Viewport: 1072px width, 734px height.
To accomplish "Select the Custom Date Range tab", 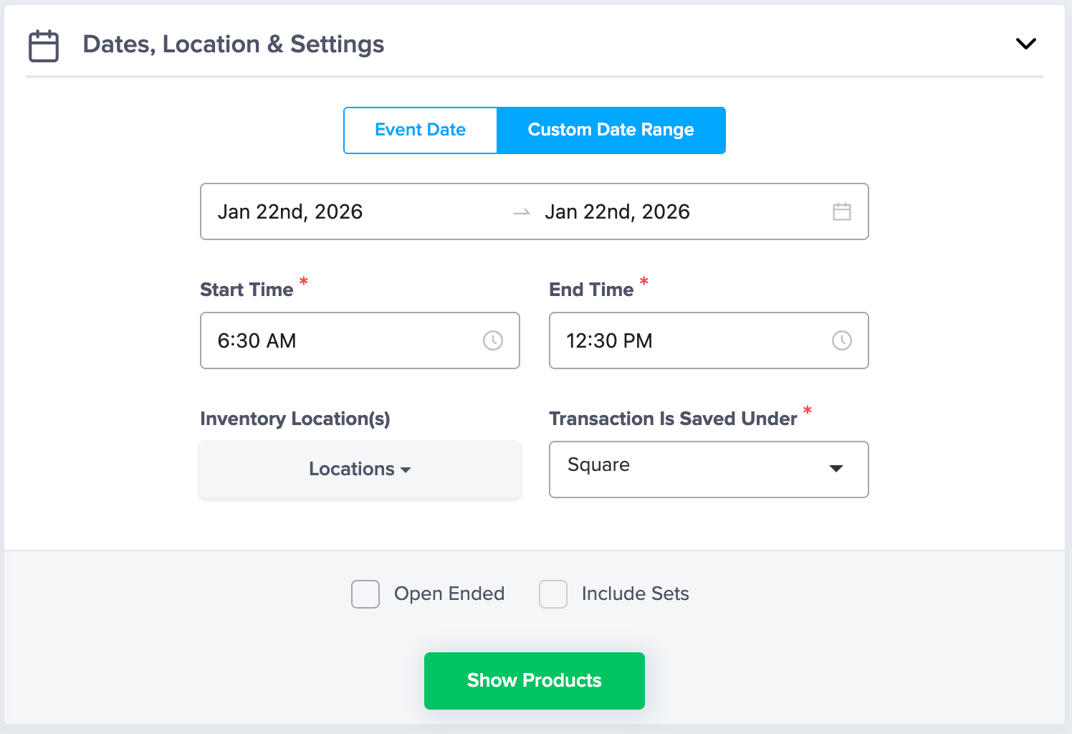I will (611, 130).
